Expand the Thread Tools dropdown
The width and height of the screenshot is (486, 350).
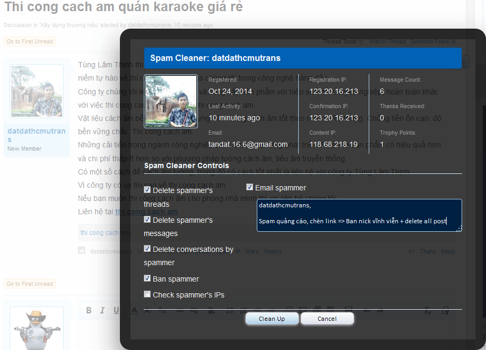[343, 41]
